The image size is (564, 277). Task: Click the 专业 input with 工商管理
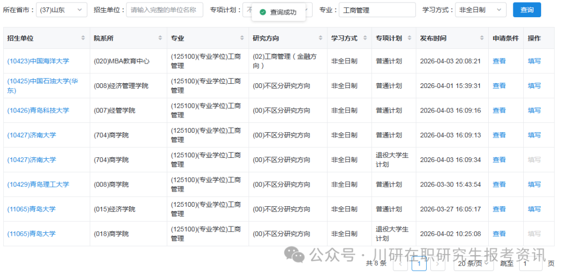tap(377, 10)
